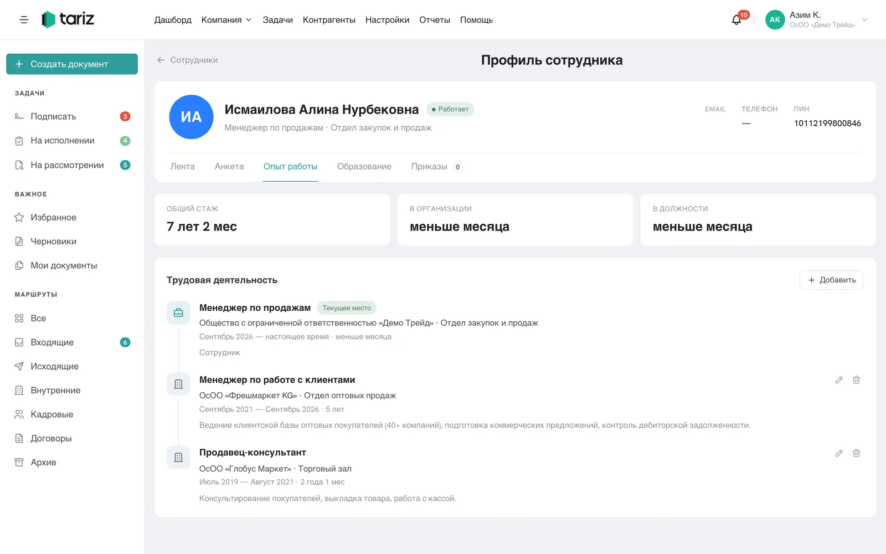
Task: Click the AK user avatar
Action: [x=775, y=20]
